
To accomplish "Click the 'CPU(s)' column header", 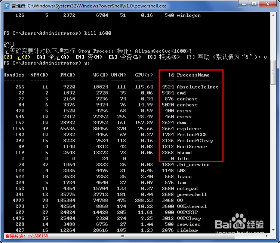I will (x=144, y=75).
